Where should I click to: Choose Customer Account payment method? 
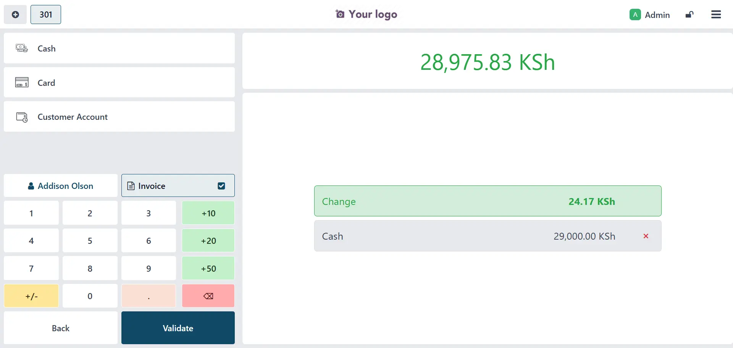coord(119,117)
